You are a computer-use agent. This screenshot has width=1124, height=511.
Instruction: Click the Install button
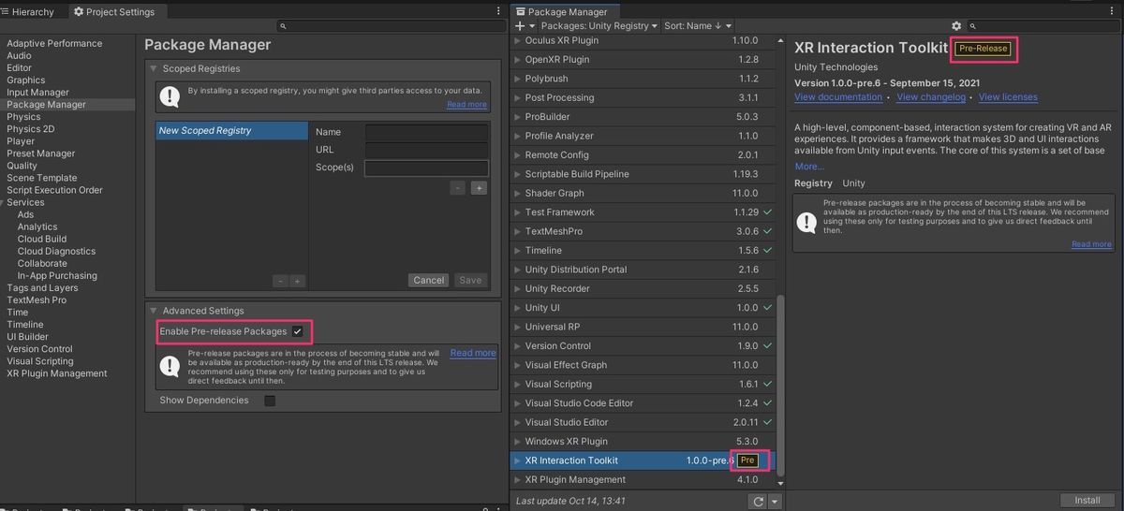pos(1087,501)
